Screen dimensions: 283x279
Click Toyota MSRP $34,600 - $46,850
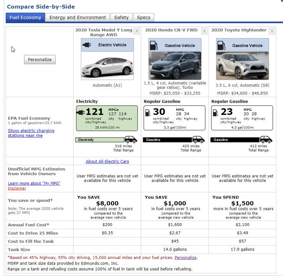pyautogui.click(x=242, y=93)
